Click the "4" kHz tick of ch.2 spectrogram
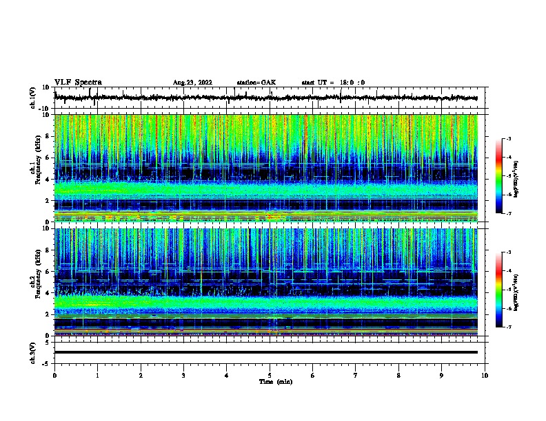 (48, 293)
